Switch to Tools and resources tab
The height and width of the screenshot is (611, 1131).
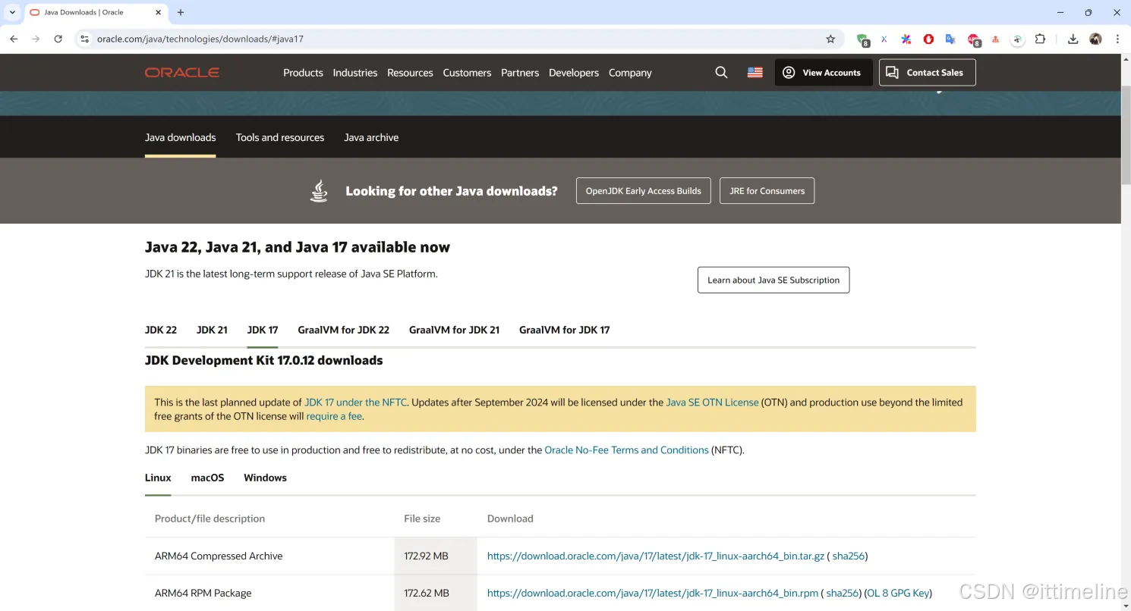[x=280, y=137]
